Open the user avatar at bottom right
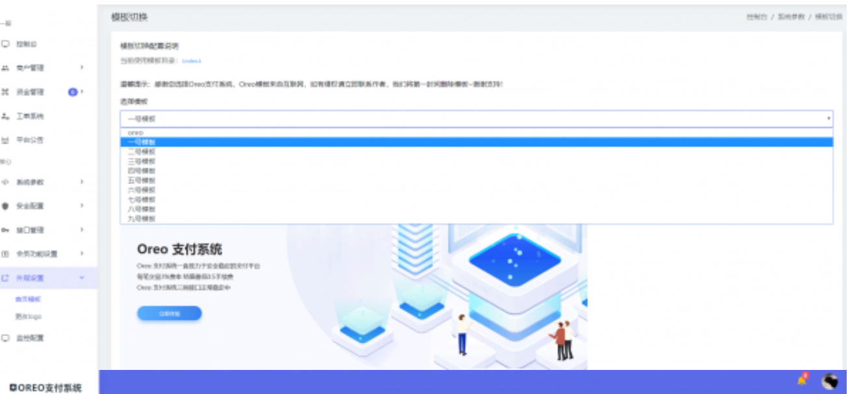 (x=830, y=381)
